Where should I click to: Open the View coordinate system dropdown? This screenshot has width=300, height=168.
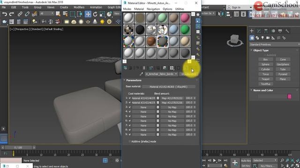pos(117,14)
